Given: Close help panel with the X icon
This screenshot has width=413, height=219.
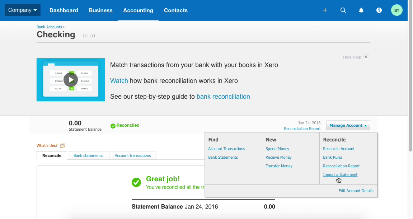Looking at the screenshot, I should point(366,57).
